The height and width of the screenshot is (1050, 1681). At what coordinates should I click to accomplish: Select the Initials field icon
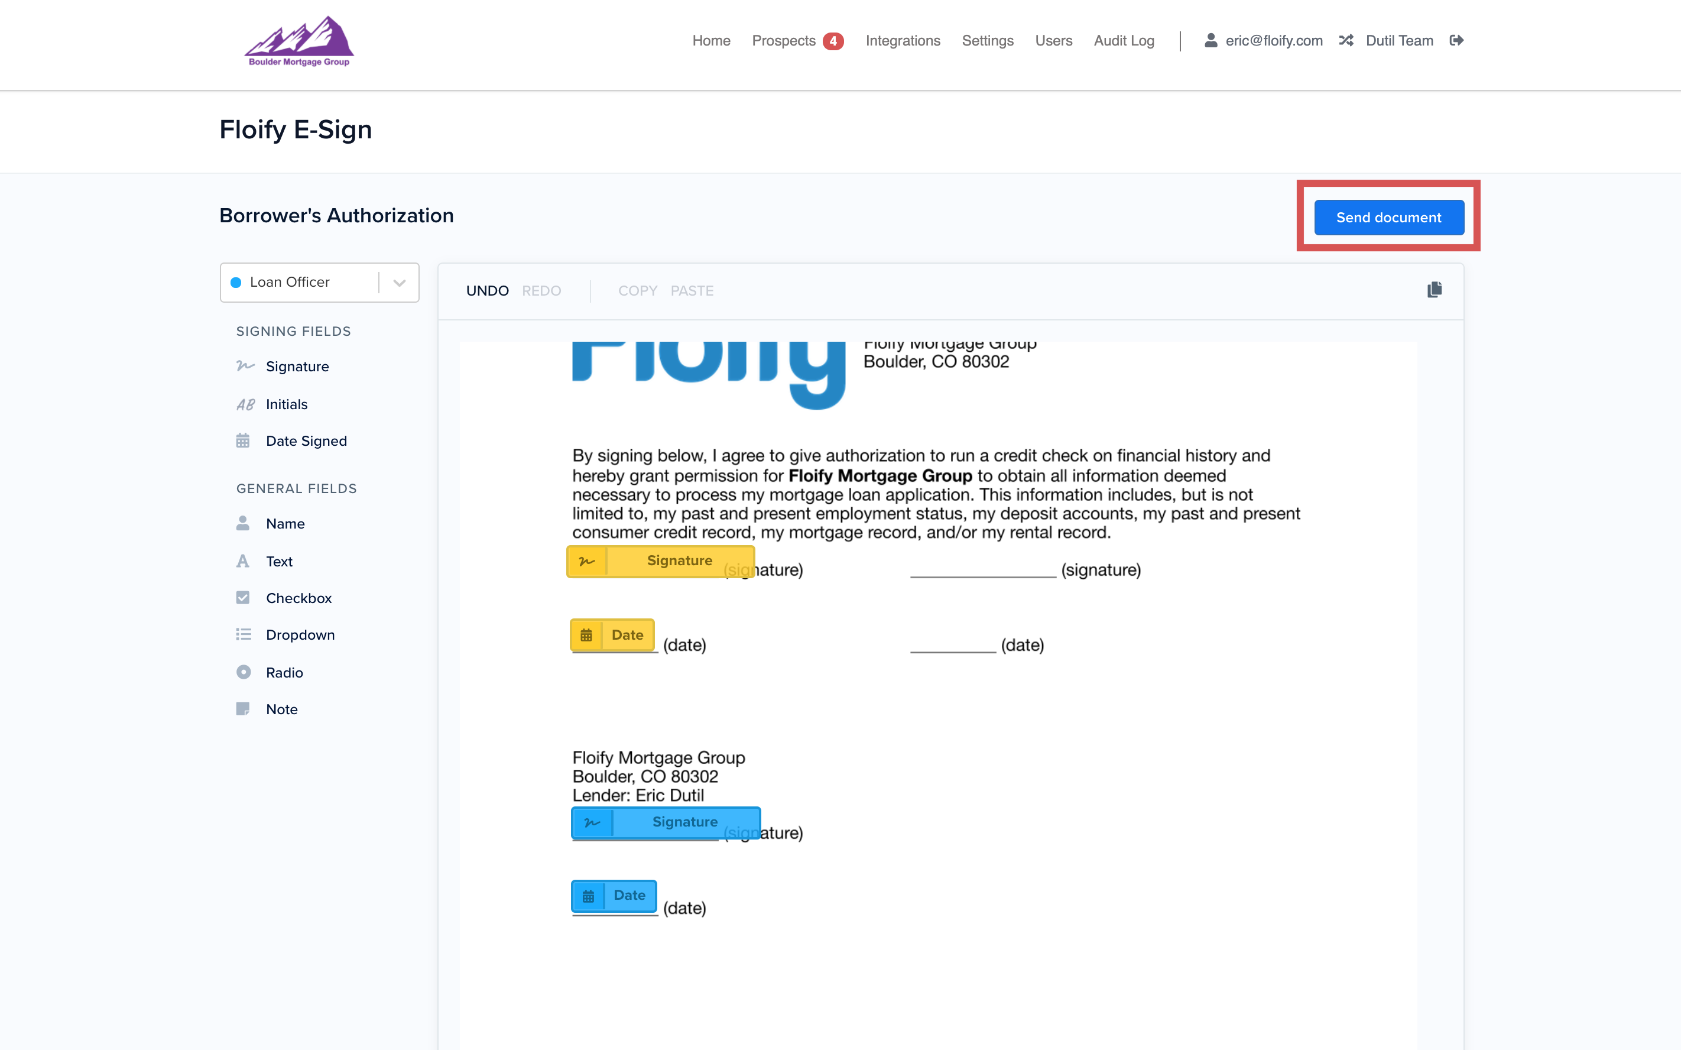tap(244, 404)
